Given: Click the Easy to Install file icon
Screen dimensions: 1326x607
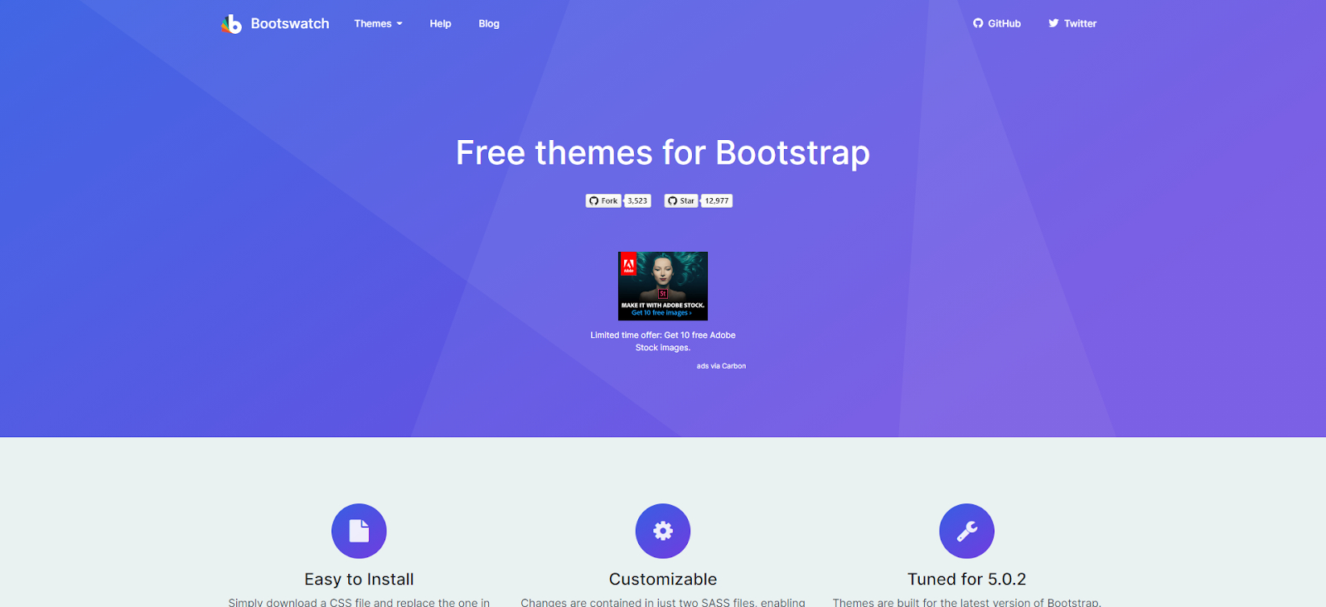Looking at the screenshot, I should tap(359, 531).
